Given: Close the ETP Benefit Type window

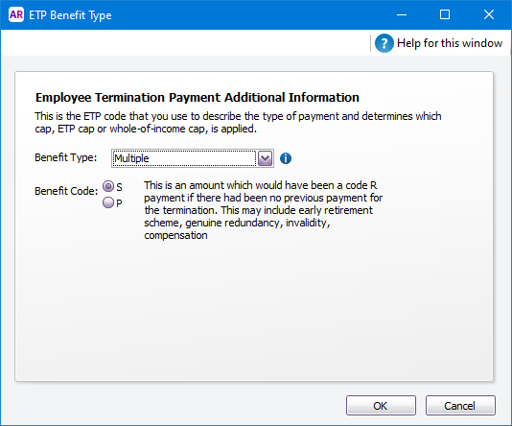Looking at the screenshot, I should (489, 15).
